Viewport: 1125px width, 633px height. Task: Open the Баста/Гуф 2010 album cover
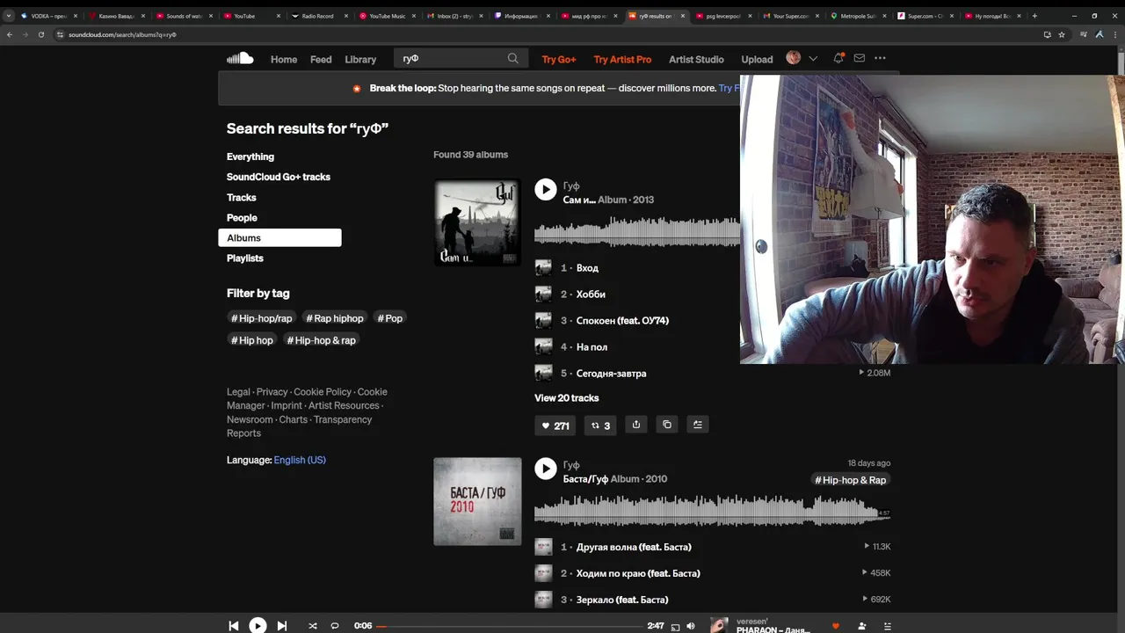[477, 501]
